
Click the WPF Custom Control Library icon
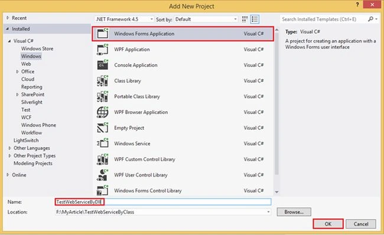[102, 159]
